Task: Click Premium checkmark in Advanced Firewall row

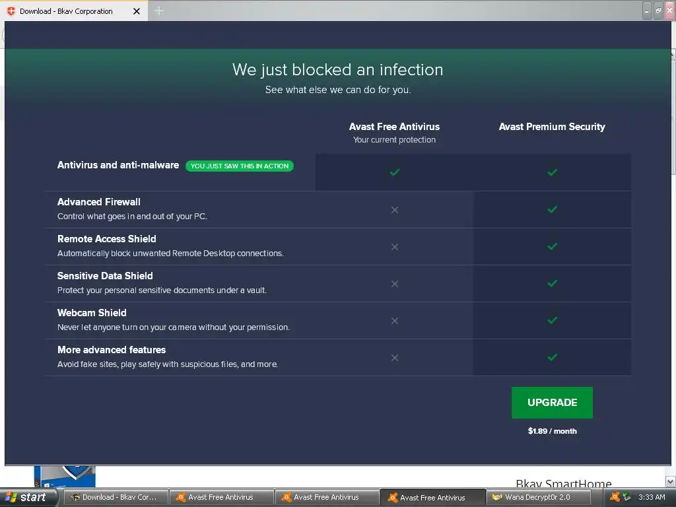Action: coord(553,209)
